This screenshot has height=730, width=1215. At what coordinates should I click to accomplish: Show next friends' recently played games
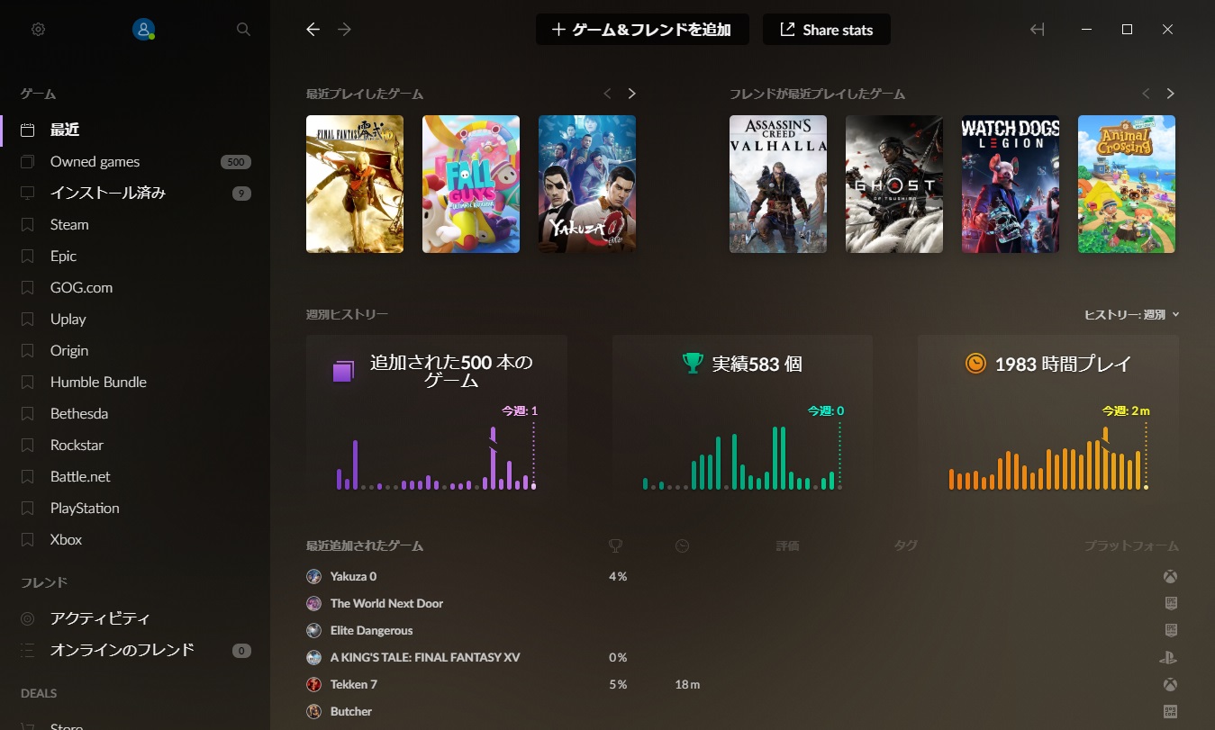point(1170,94)
